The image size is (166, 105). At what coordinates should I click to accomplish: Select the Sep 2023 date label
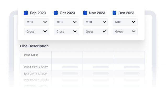click(x=38, y=13)
